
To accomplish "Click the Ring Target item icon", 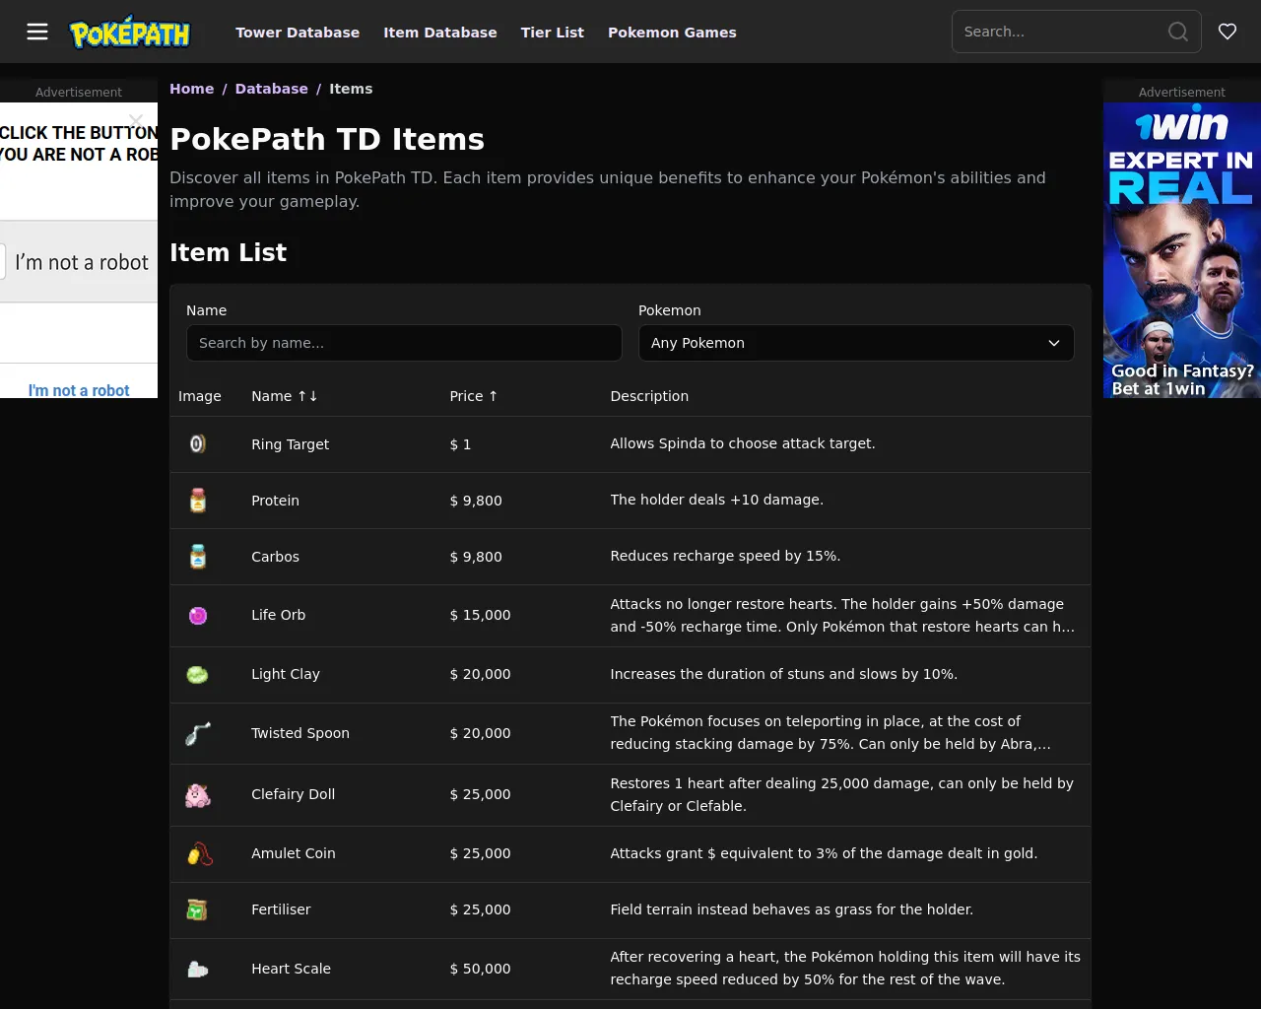I will pyautogui.click(x=198, y=443).
